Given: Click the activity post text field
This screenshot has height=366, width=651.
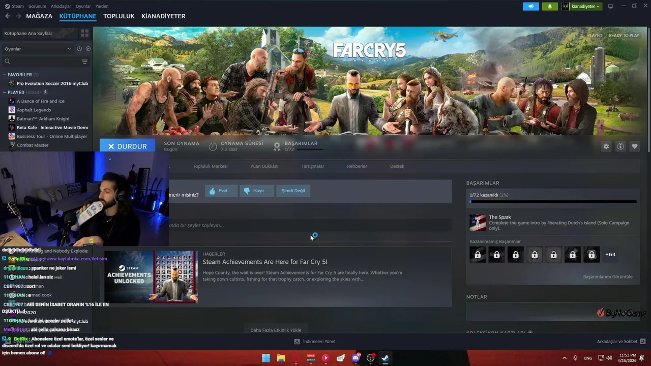Looking at the screenshot, I should click(x=309, y=225).
